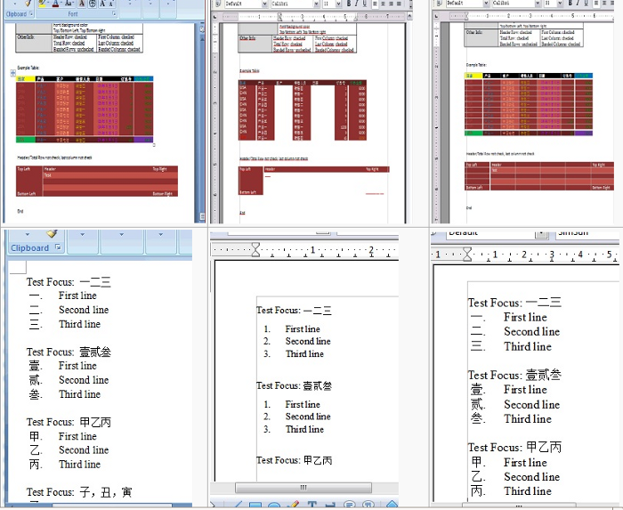Click 'Test Focus: 甲乙丙' in bottom-middle panel

pyautogui.click(x=294, y=460)
